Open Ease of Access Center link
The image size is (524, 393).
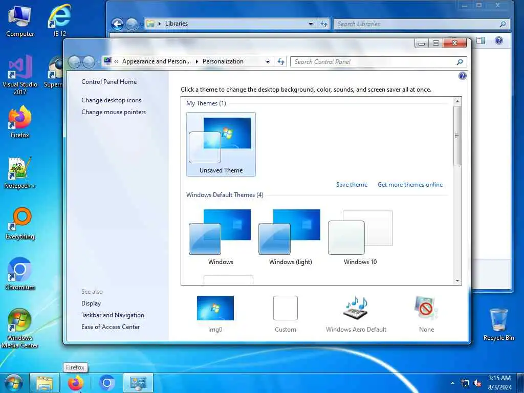(111, 327)
